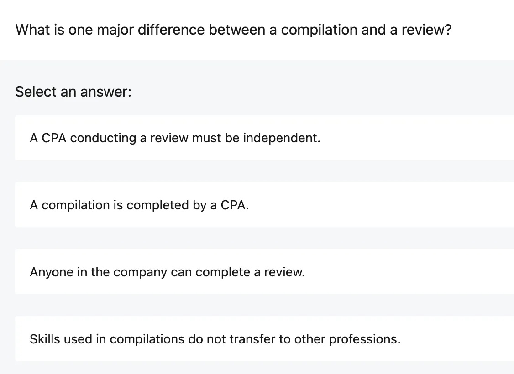Screen dimensions: 514x374
Task: Click the 'Select an answer:' label
Action: pos(73,92)
